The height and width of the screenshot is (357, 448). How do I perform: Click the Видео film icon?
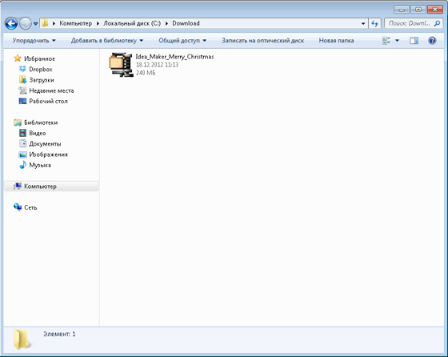coord(22,133)
